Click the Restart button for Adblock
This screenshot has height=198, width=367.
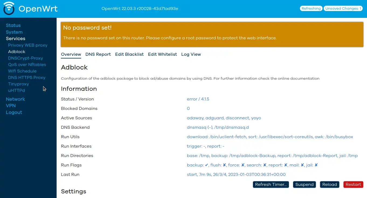(x=353, y=185)
